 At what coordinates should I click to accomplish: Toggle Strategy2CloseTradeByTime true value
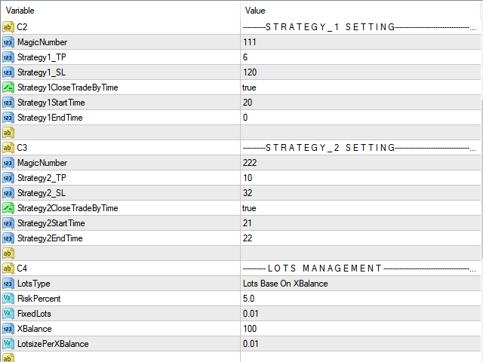360,208
